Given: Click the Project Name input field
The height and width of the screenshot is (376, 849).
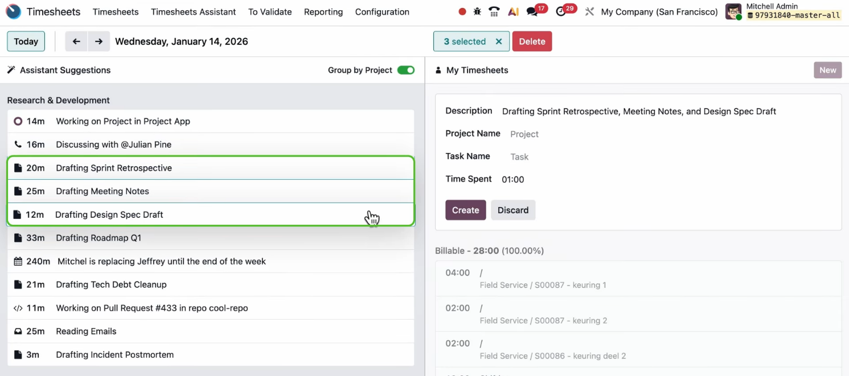Looking at the screenshot, I should click(569, 134).
